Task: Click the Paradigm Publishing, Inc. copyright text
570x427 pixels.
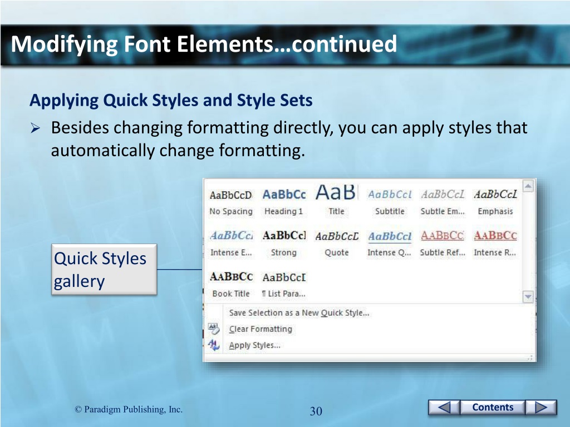Action: click(x=129, y=409)
